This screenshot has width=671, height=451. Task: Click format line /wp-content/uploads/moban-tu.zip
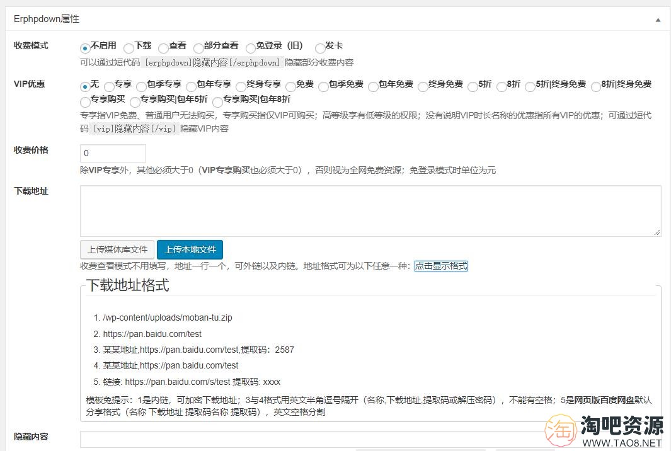click(x=168, y=317)
